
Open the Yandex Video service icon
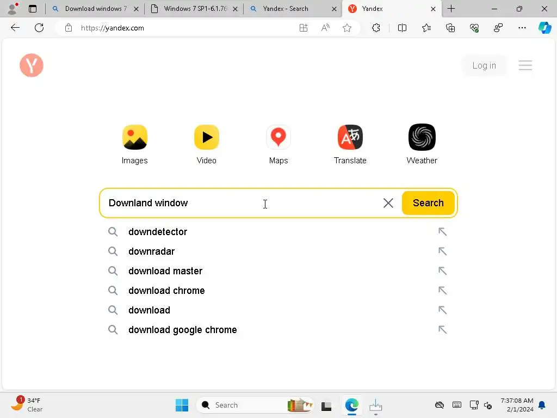(206, 138)
